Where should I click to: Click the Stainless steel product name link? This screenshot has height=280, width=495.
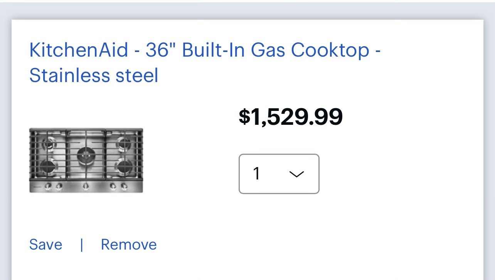pos(94,76)
